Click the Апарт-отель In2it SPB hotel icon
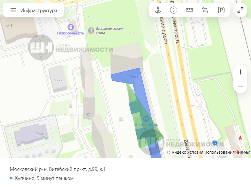 [x=146, y=119]
